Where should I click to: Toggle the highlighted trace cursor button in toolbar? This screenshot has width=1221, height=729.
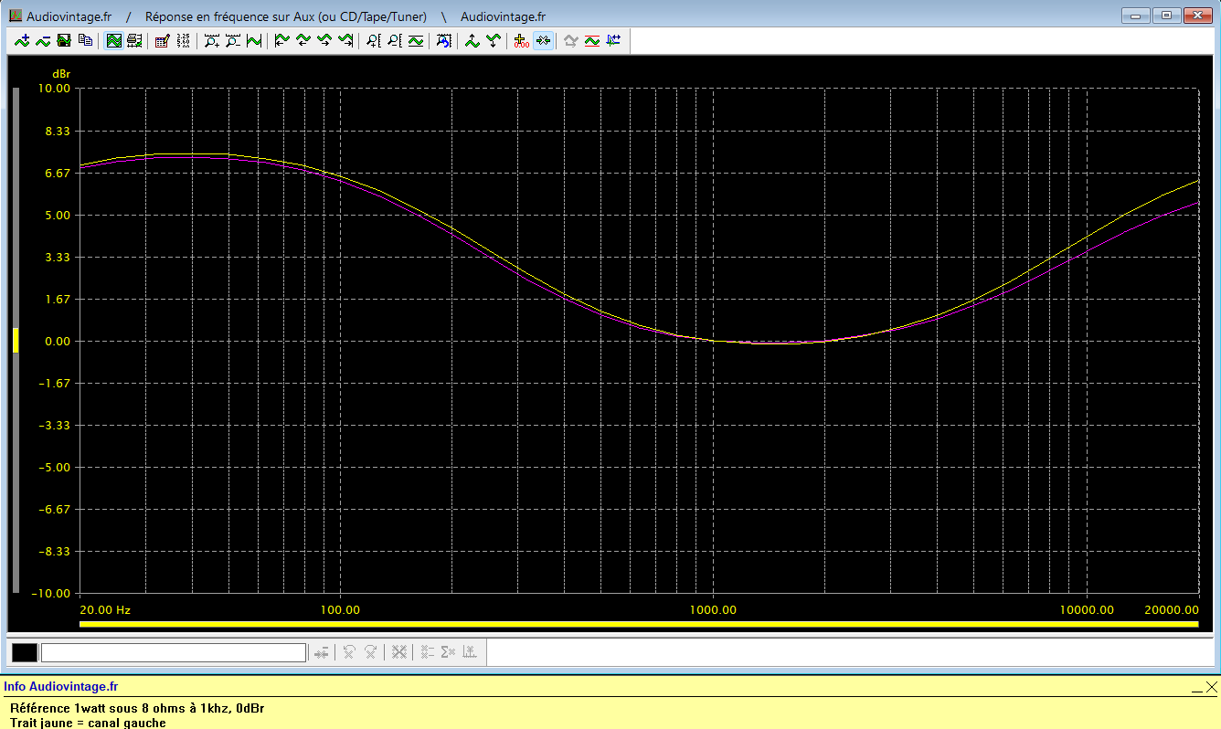click(543, 40)
